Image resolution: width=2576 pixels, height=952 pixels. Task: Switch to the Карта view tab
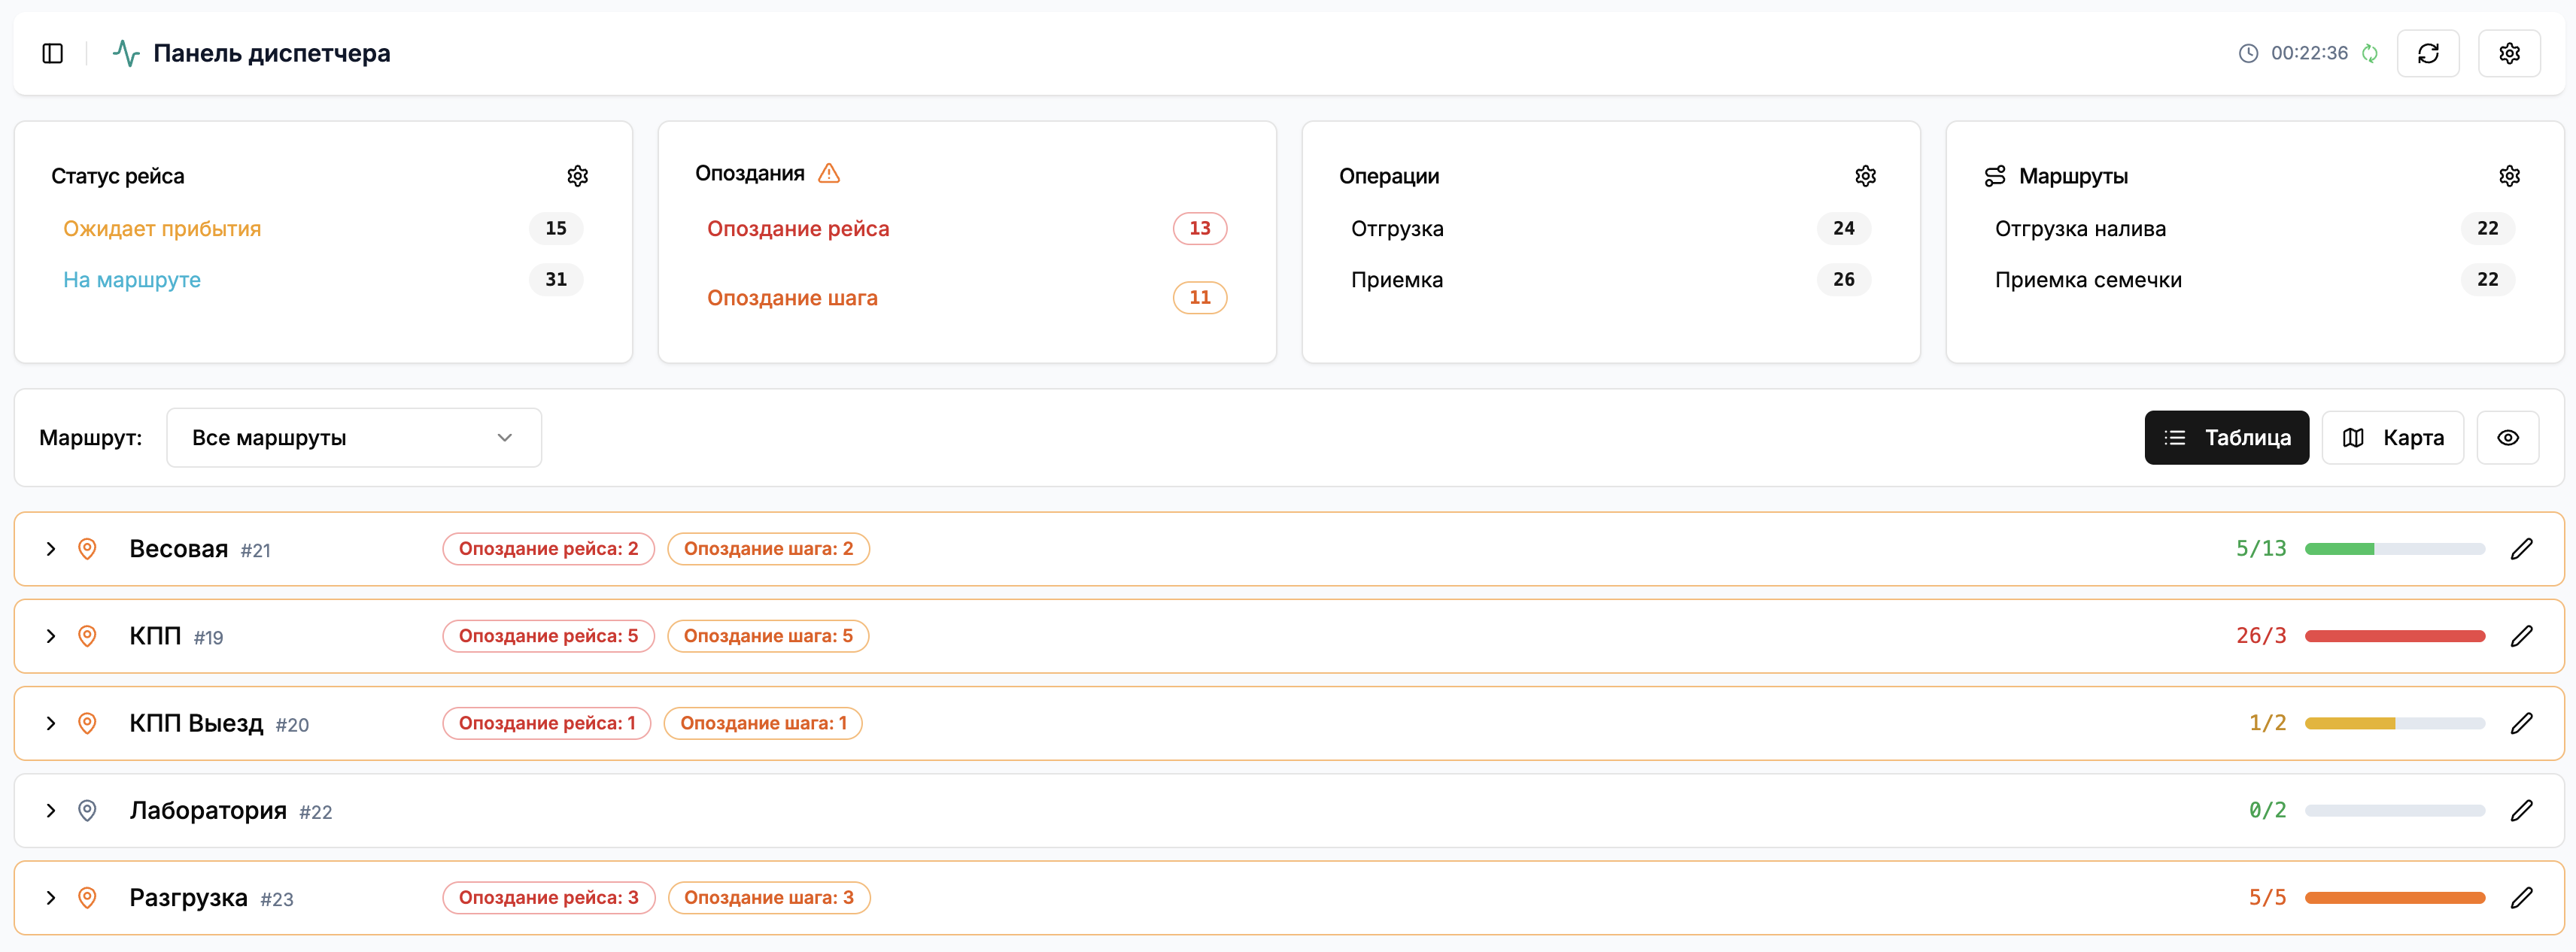pyautogui.click(x=2392, y=437)
